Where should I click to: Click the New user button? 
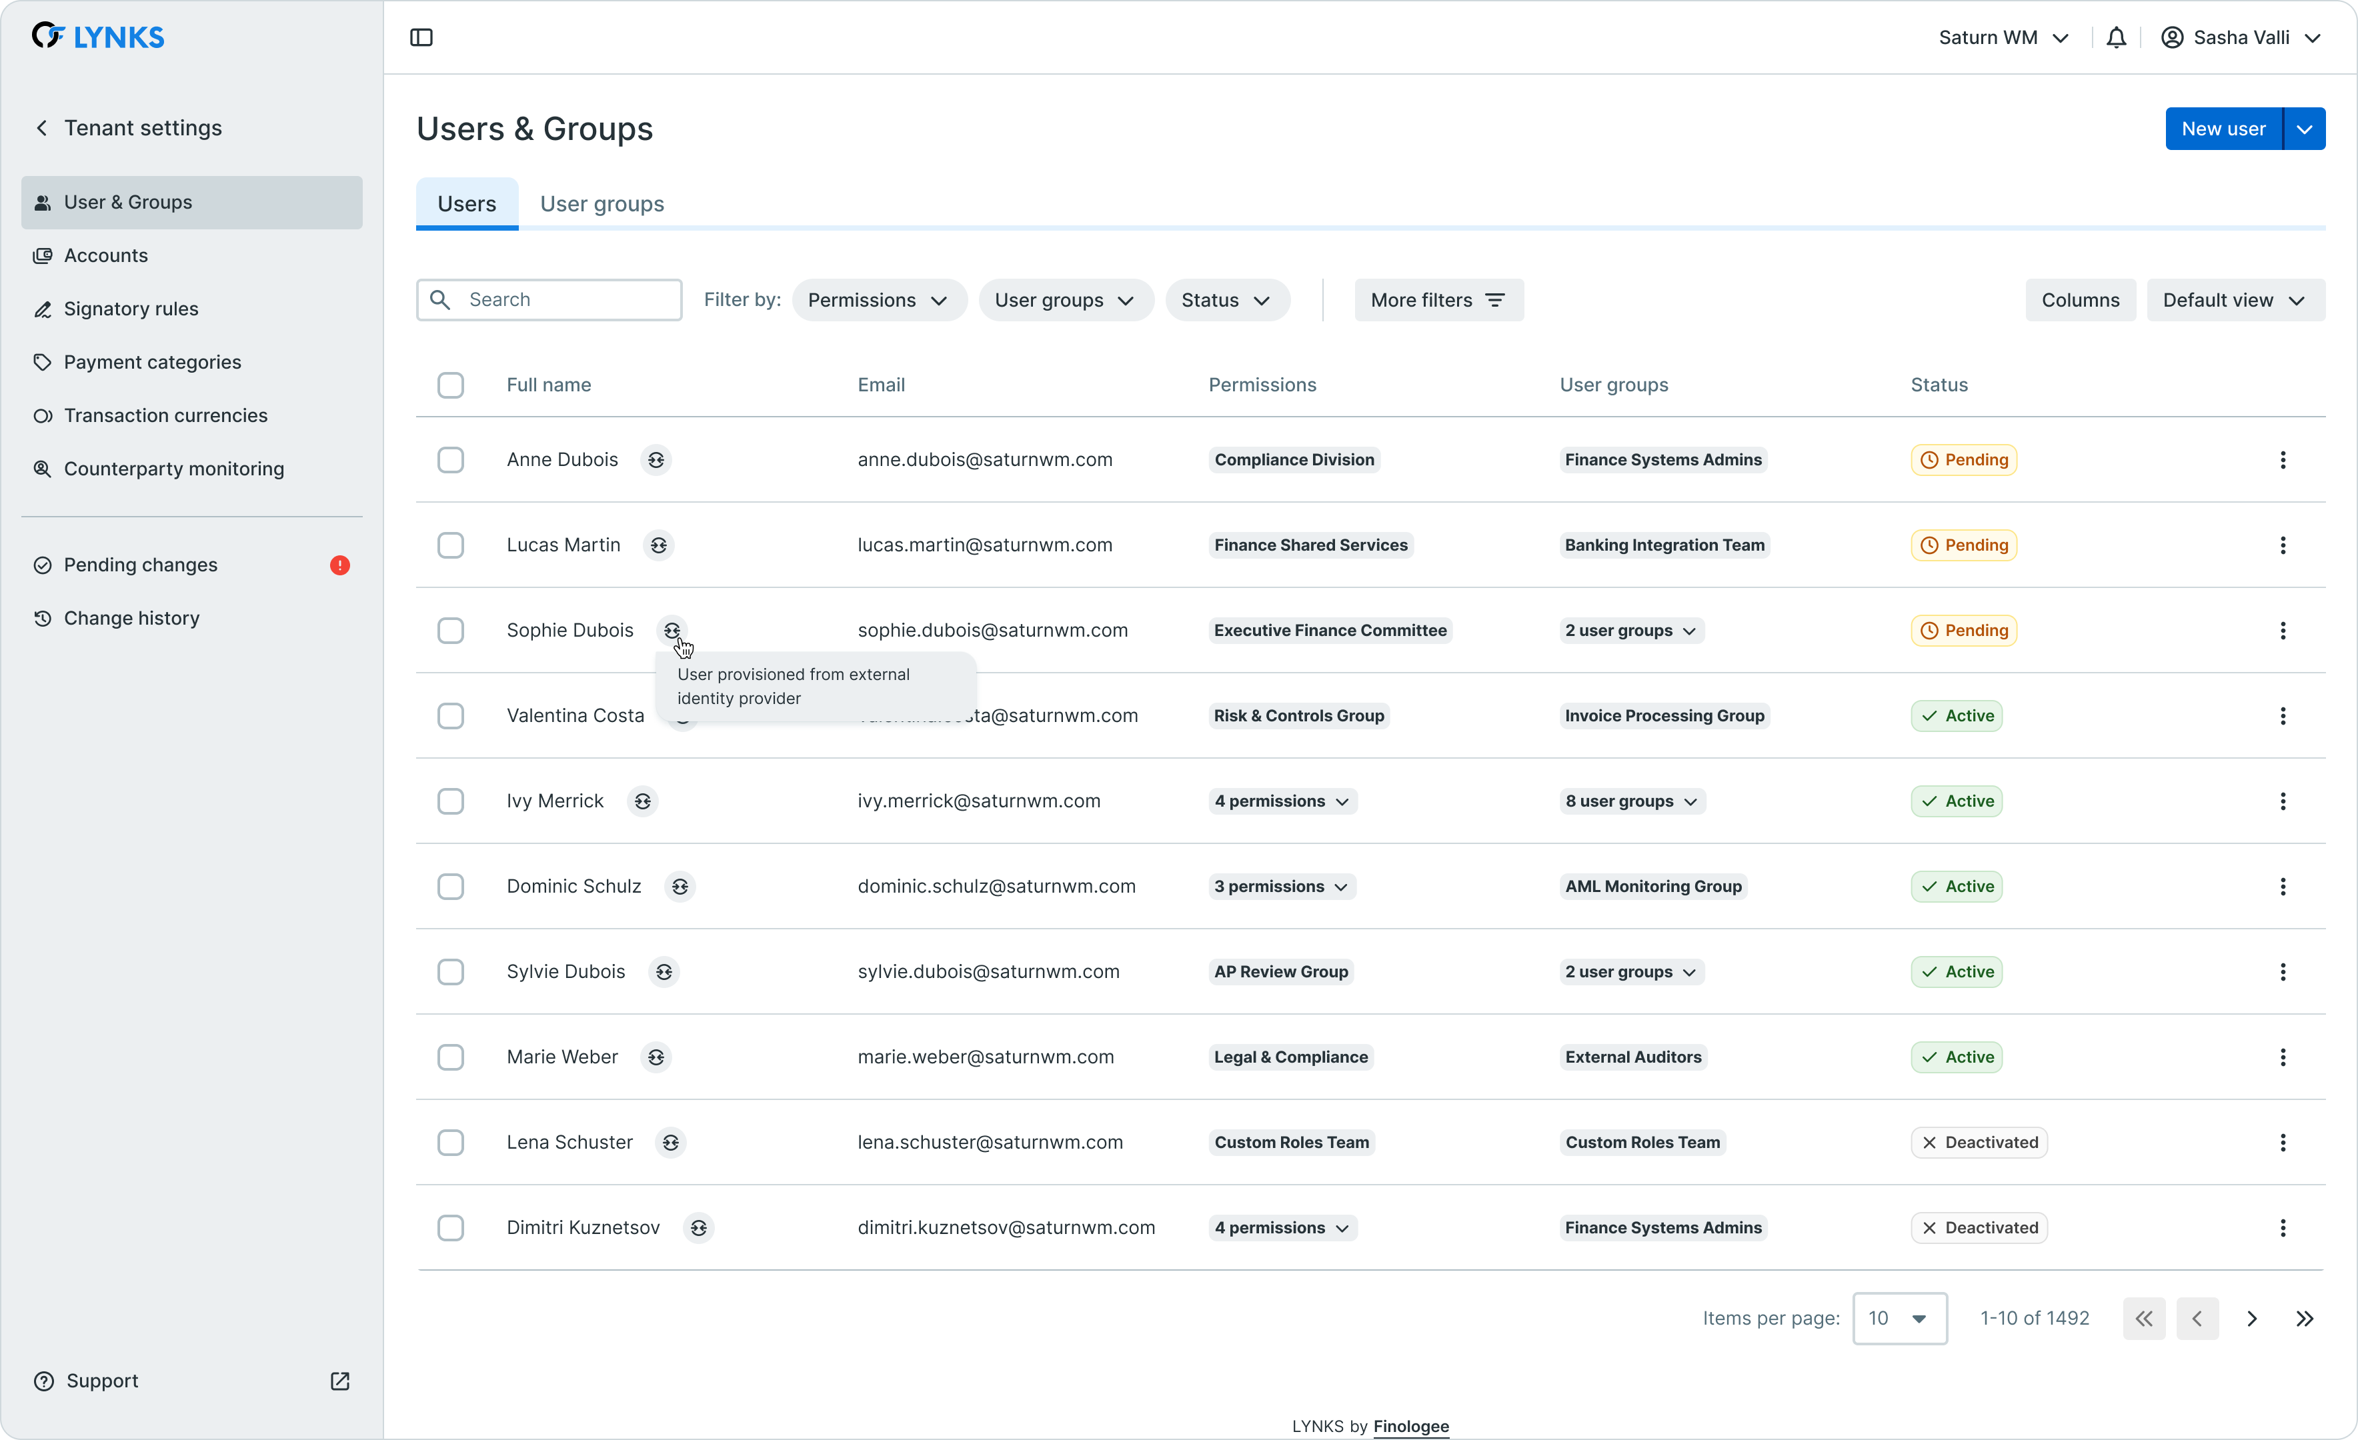click(x=2223, y=129)
